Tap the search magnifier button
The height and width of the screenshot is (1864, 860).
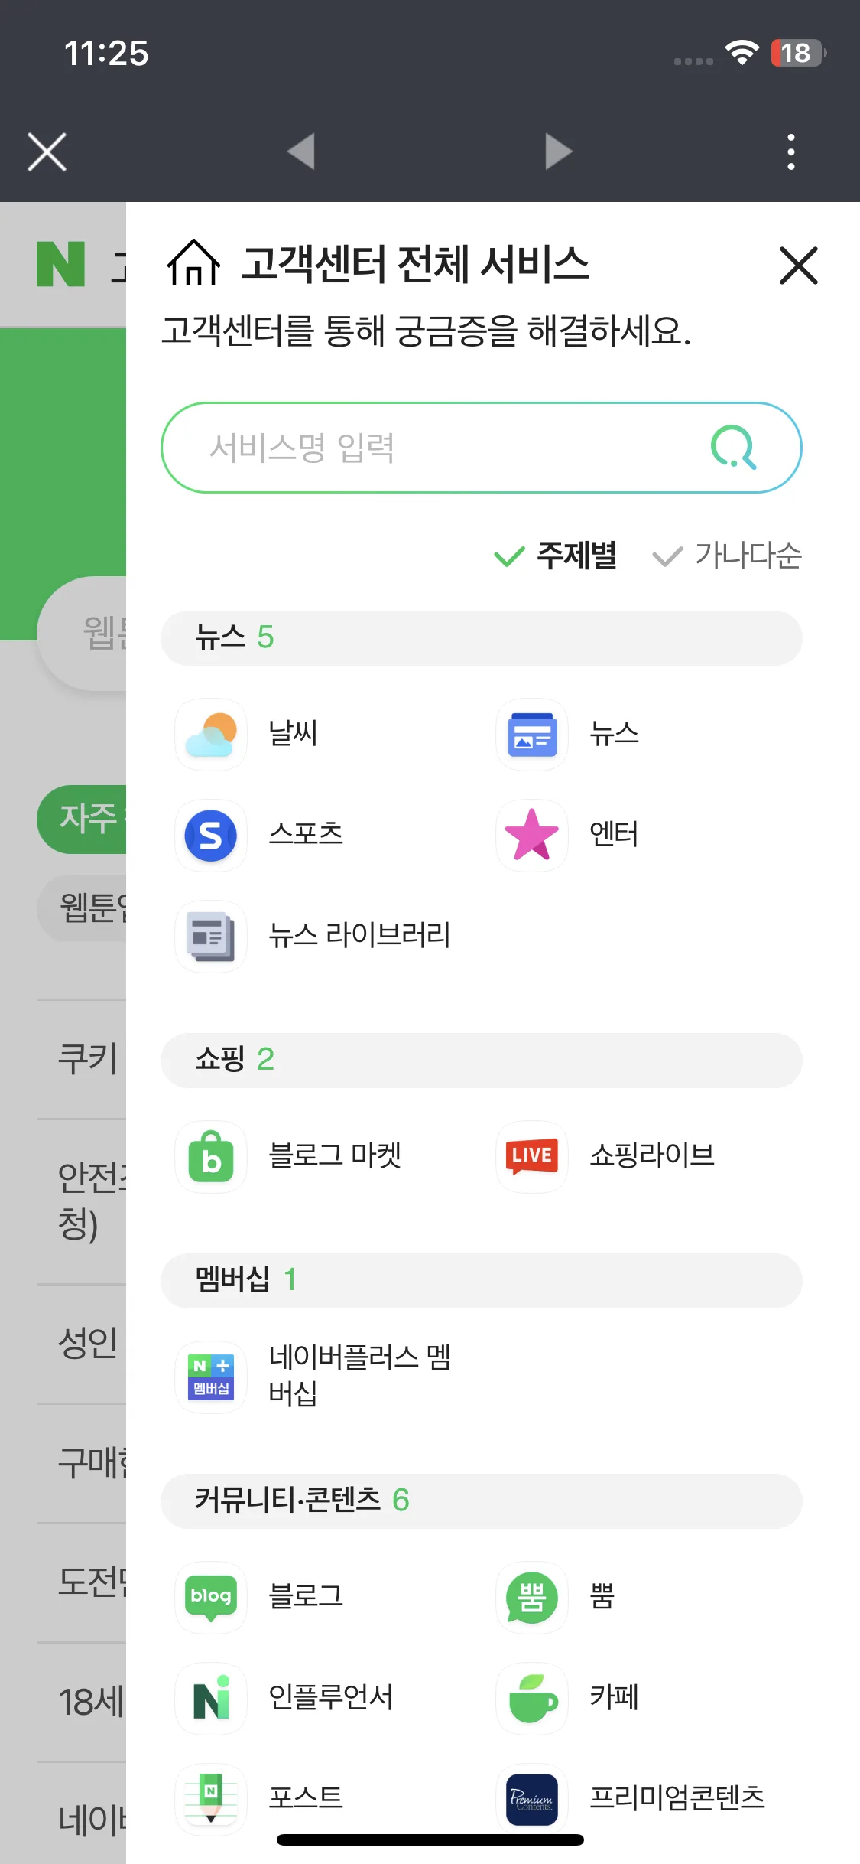click(734, 448)
